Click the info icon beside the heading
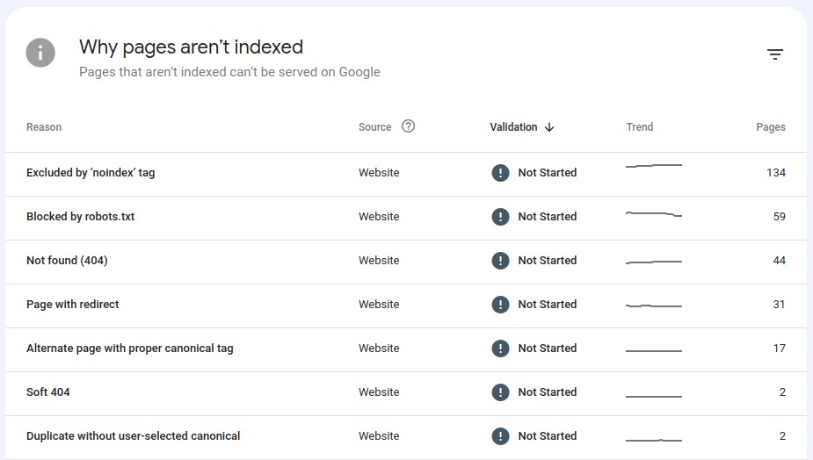Screen dimensions: 813x460 pos(40,53)
